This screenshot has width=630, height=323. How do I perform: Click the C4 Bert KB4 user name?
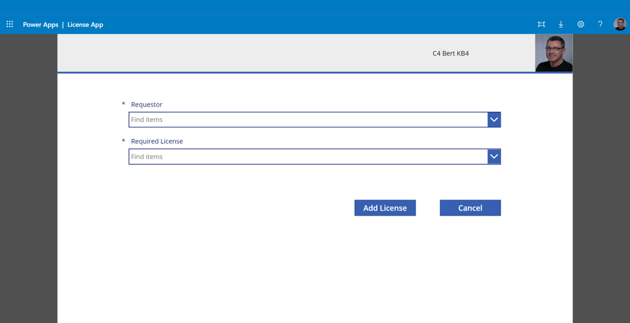coord(450,54)
